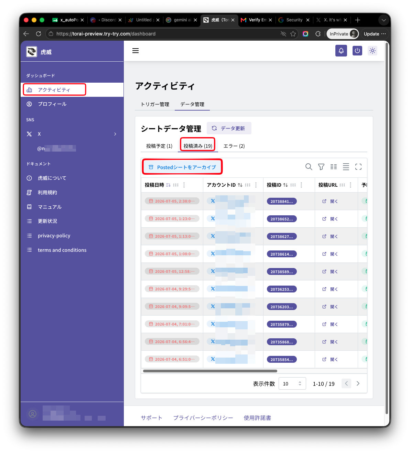This screenshot has width=410, height=453.
Task: Click post ID chip 20735879…
Action: [282, 324]
